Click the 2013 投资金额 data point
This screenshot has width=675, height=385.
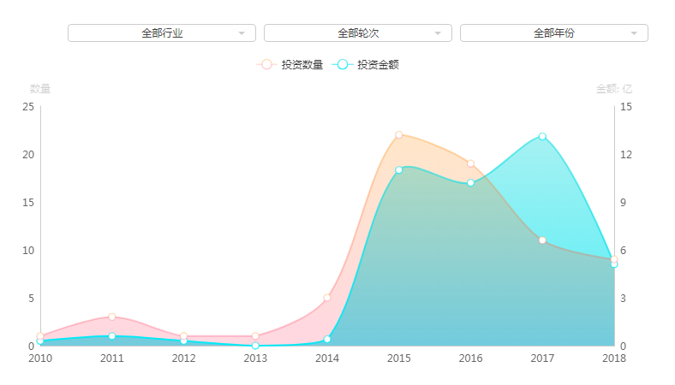[x=255, y=346]
